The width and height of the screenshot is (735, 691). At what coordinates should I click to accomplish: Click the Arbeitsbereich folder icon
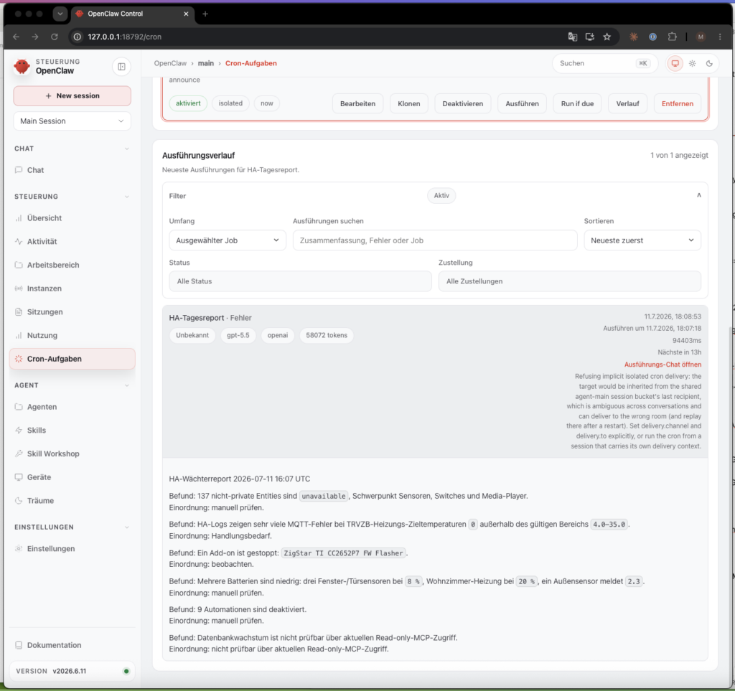[x=18, y=265]
